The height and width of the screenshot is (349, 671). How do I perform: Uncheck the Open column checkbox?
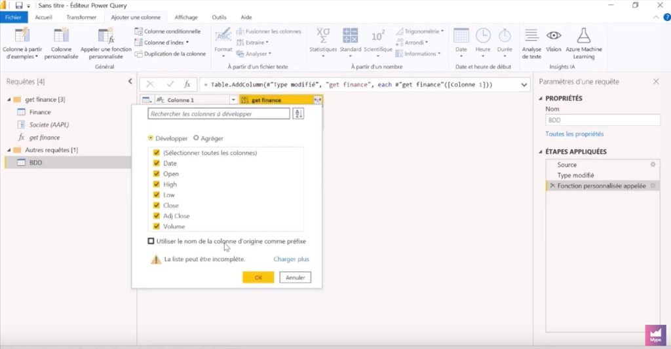tap(157, 174)
